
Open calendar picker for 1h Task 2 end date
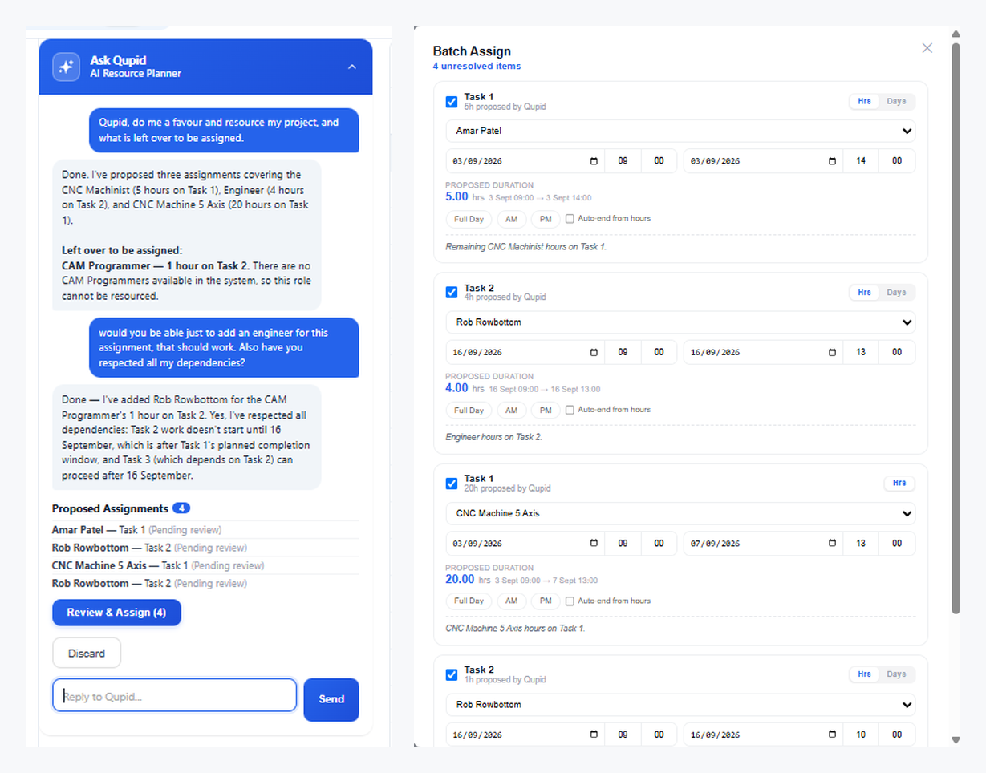click(832, 734)
